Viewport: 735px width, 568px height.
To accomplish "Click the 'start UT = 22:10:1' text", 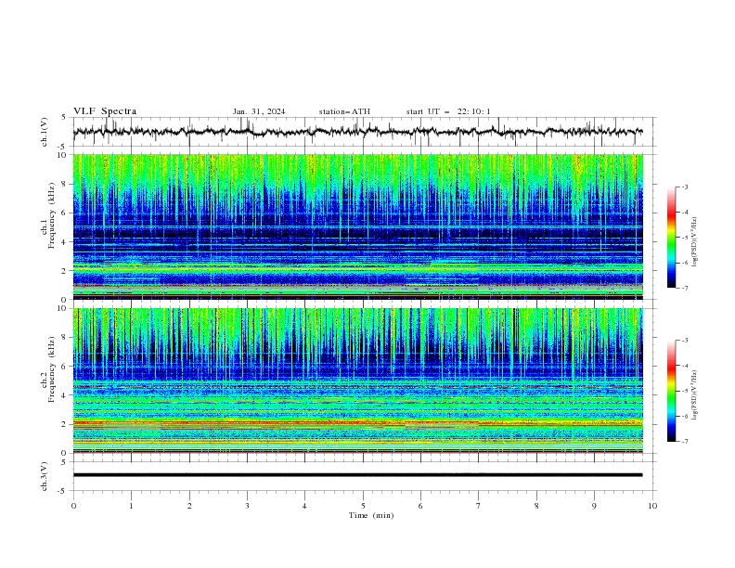I will 448,111.
